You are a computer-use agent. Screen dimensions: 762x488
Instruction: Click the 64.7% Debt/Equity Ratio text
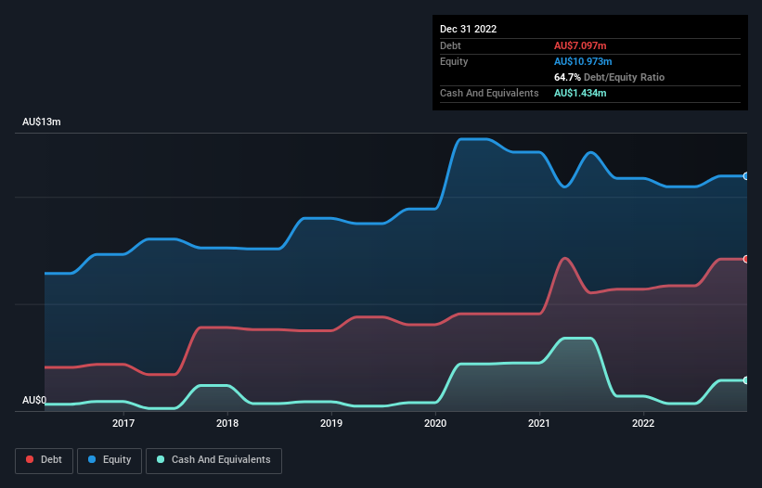click(x=610, y=77)
